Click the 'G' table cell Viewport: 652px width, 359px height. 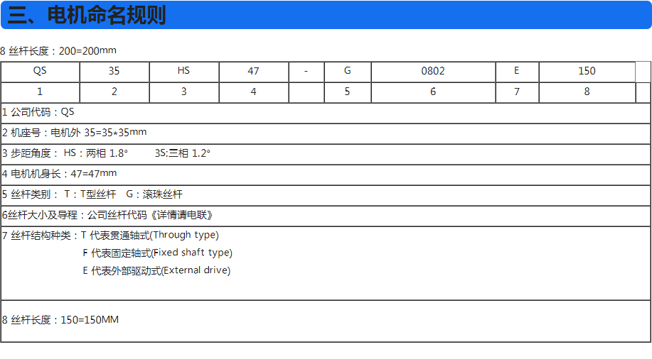[x=348, y=72]
